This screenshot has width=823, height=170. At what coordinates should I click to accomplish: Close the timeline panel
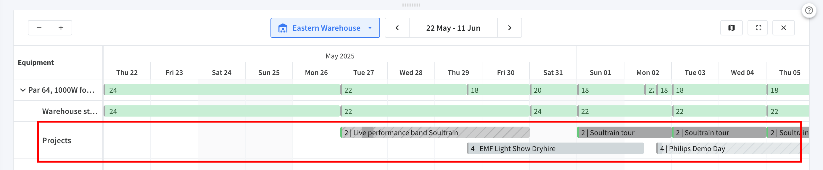pos(783,28)
